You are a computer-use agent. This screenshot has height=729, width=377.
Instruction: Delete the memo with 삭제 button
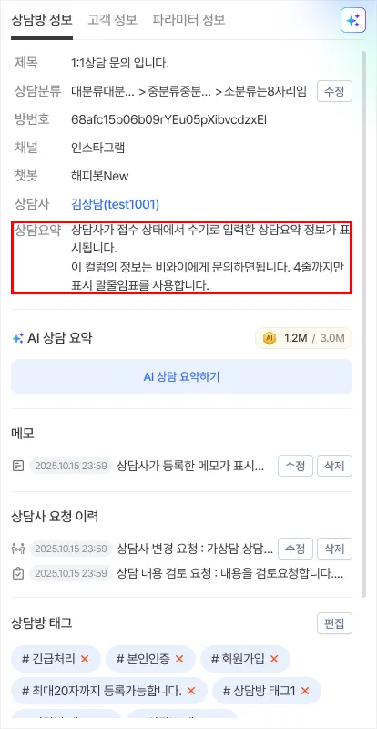point(334,466)
